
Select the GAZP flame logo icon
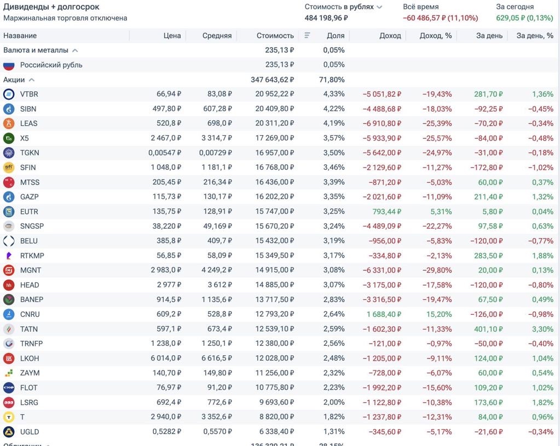9,196
